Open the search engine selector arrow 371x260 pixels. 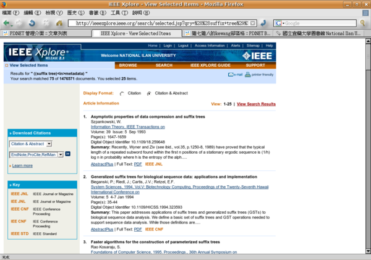pyautogui.click(x=283, y=23)
